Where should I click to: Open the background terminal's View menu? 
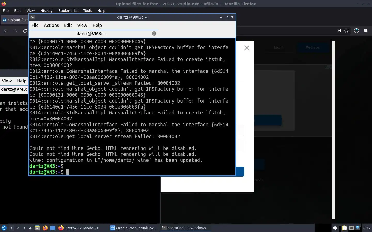click(7, 81)
